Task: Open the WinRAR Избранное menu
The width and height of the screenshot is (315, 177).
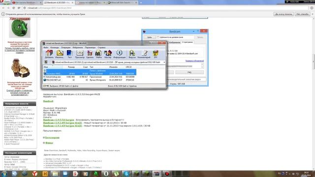Action: pos(78,48)
